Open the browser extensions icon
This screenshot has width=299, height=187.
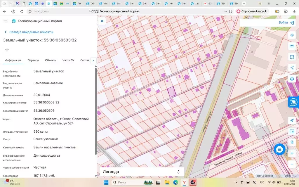pos(286,11)
